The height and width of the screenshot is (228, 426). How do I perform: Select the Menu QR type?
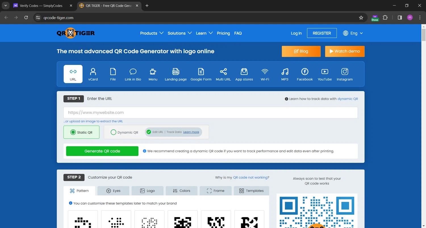point(153,74)
